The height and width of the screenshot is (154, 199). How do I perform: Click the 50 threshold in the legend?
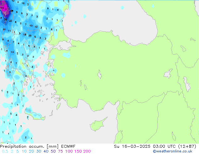[53, 151]
